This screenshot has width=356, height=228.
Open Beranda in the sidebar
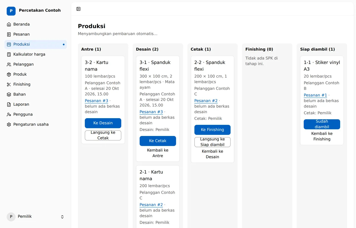click(36, 24)
